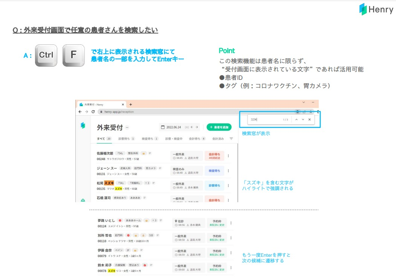Select the 会計待ち 4 tab
This screenshot has width=396, height=279.
coord(197,139)
